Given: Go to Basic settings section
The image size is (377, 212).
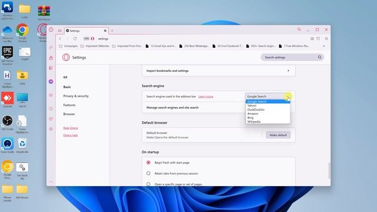Looking at the screenshot, I should tap(67, 87).
